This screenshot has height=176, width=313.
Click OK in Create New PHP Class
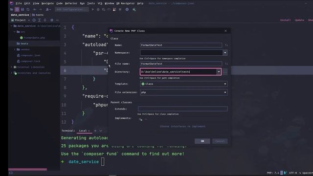click(x=202, y=141)
